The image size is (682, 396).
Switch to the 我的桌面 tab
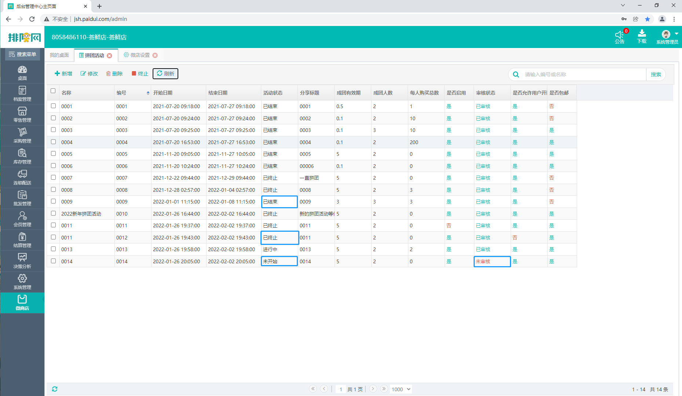pyautogui.click(x=59, y=55)
